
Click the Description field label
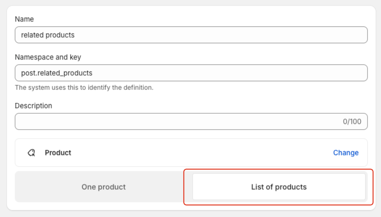pos(33,105)
